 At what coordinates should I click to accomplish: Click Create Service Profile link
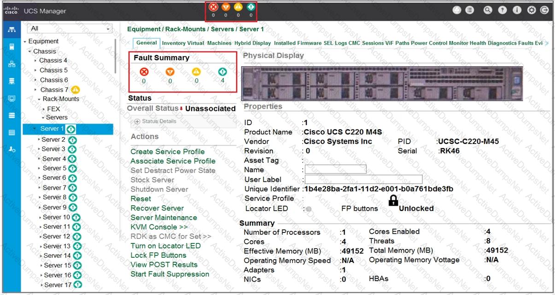168,151
